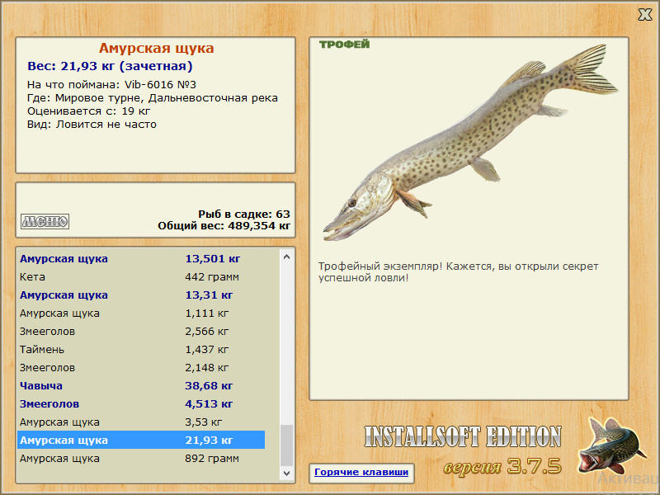The height and width of the screenshot is (495, 660).
Task: Click the версия 3.7.5 label
Action: [502, 466]
